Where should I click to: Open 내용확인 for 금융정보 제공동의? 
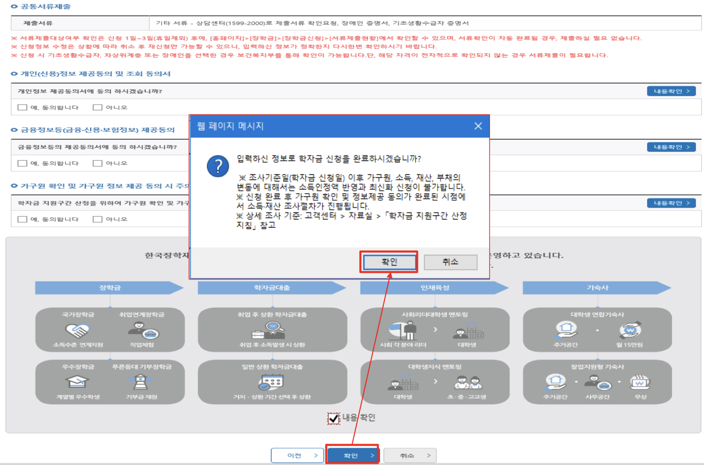(x=671, y=147)
